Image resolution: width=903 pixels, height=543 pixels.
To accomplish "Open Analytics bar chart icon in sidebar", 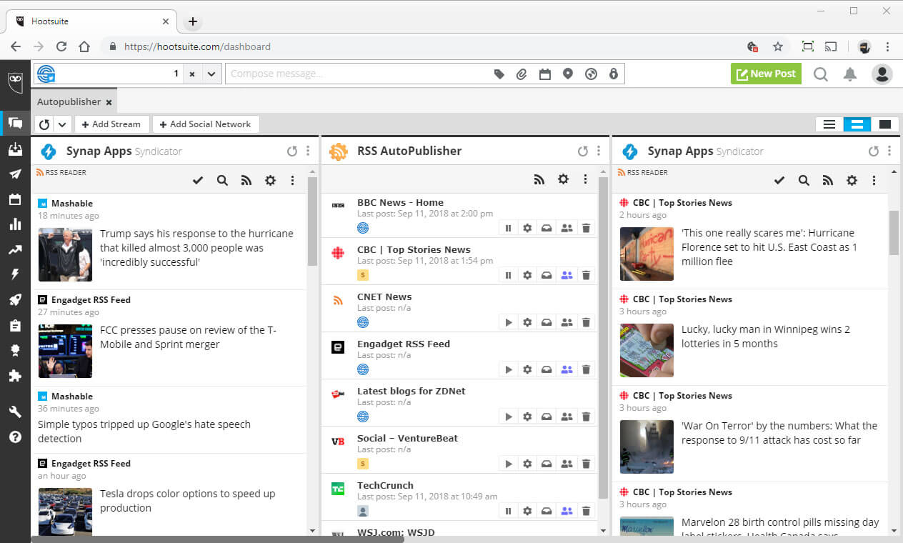I will [15, 224].
